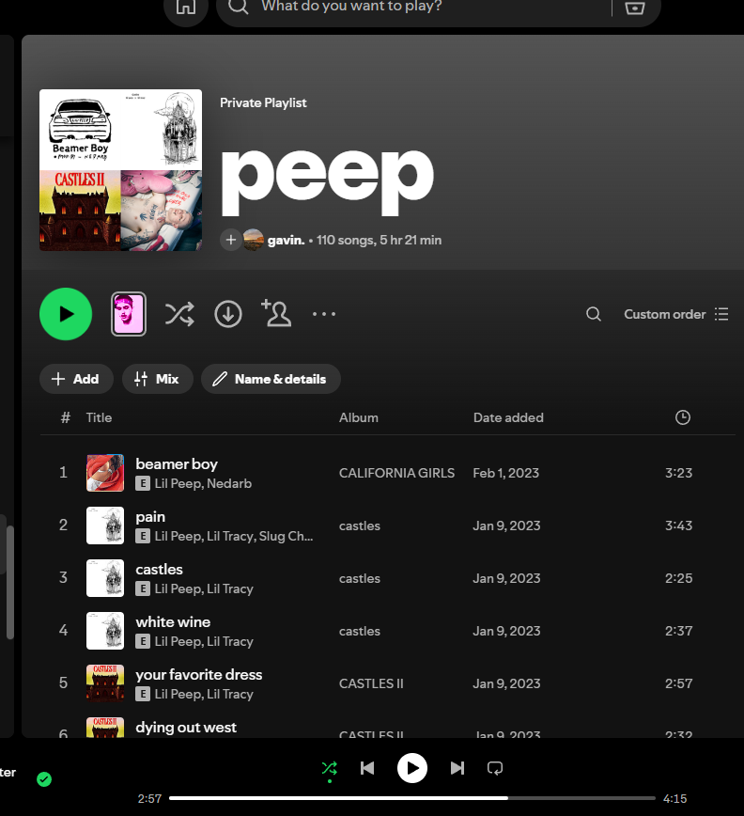This screenshot has width=744, height=816.
Task: Open gavin.'s profile avatar
Action: pos(254,240)
